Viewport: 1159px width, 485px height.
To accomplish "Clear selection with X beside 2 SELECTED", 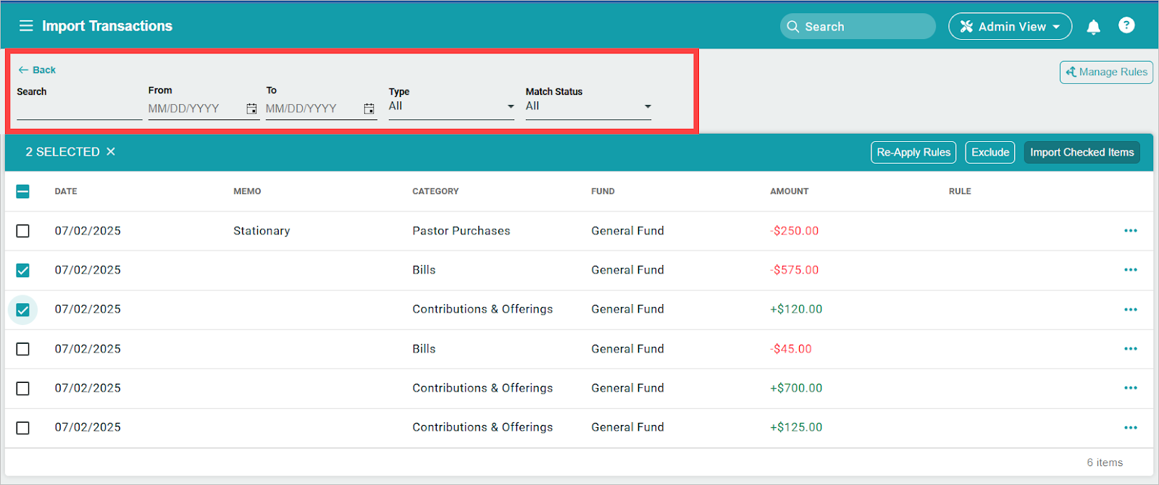I will (111, 152).
